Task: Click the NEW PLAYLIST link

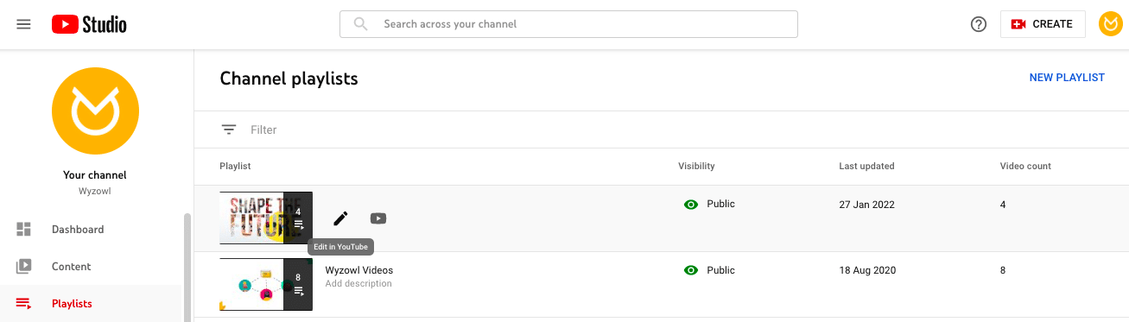Action: 1067,78
